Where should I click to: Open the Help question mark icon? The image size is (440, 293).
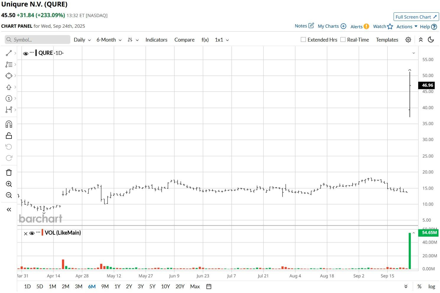tap(434, 27)
